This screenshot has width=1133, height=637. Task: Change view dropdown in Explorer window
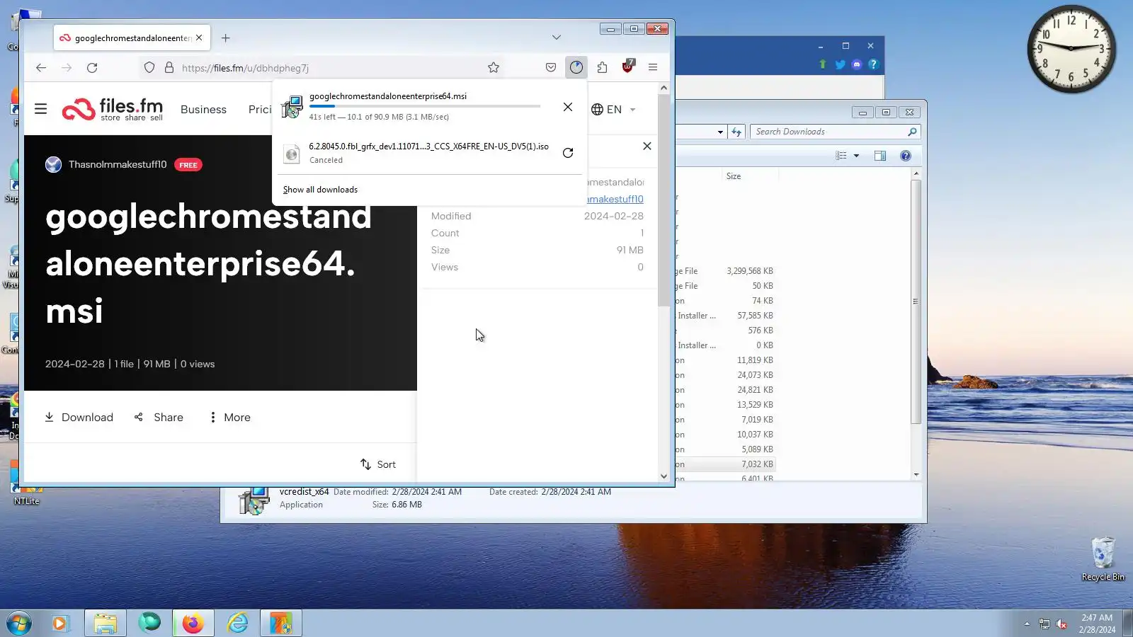pyautogui.click(x=856, y=156)
